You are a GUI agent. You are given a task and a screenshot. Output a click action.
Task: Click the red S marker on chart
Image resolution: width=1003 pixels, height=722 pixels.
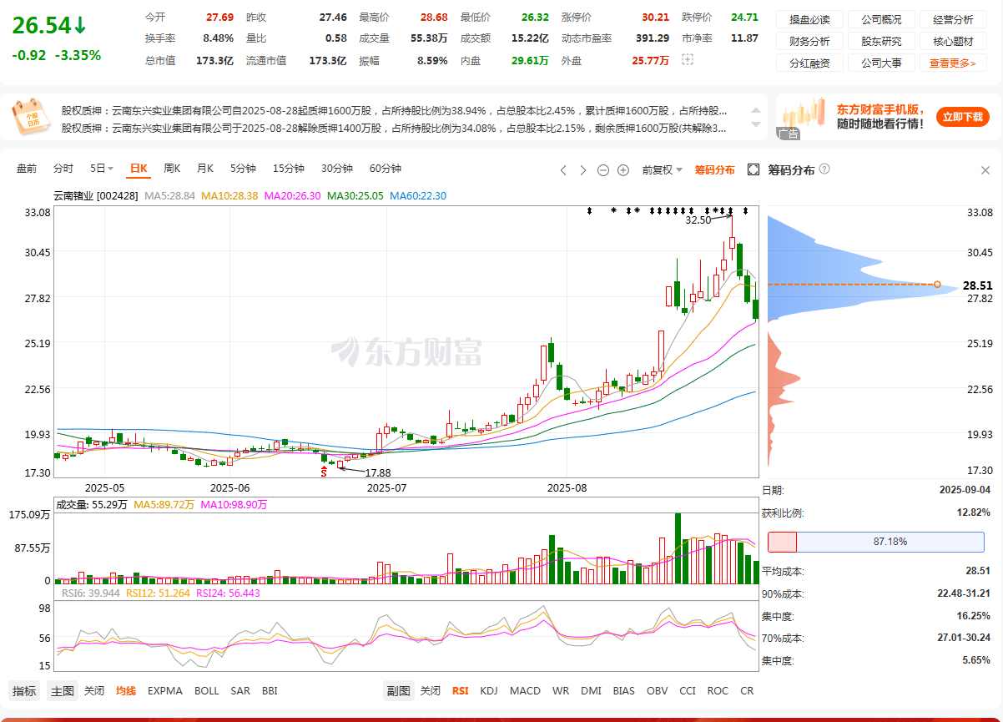pyautogui.click(x=324, y=472)
